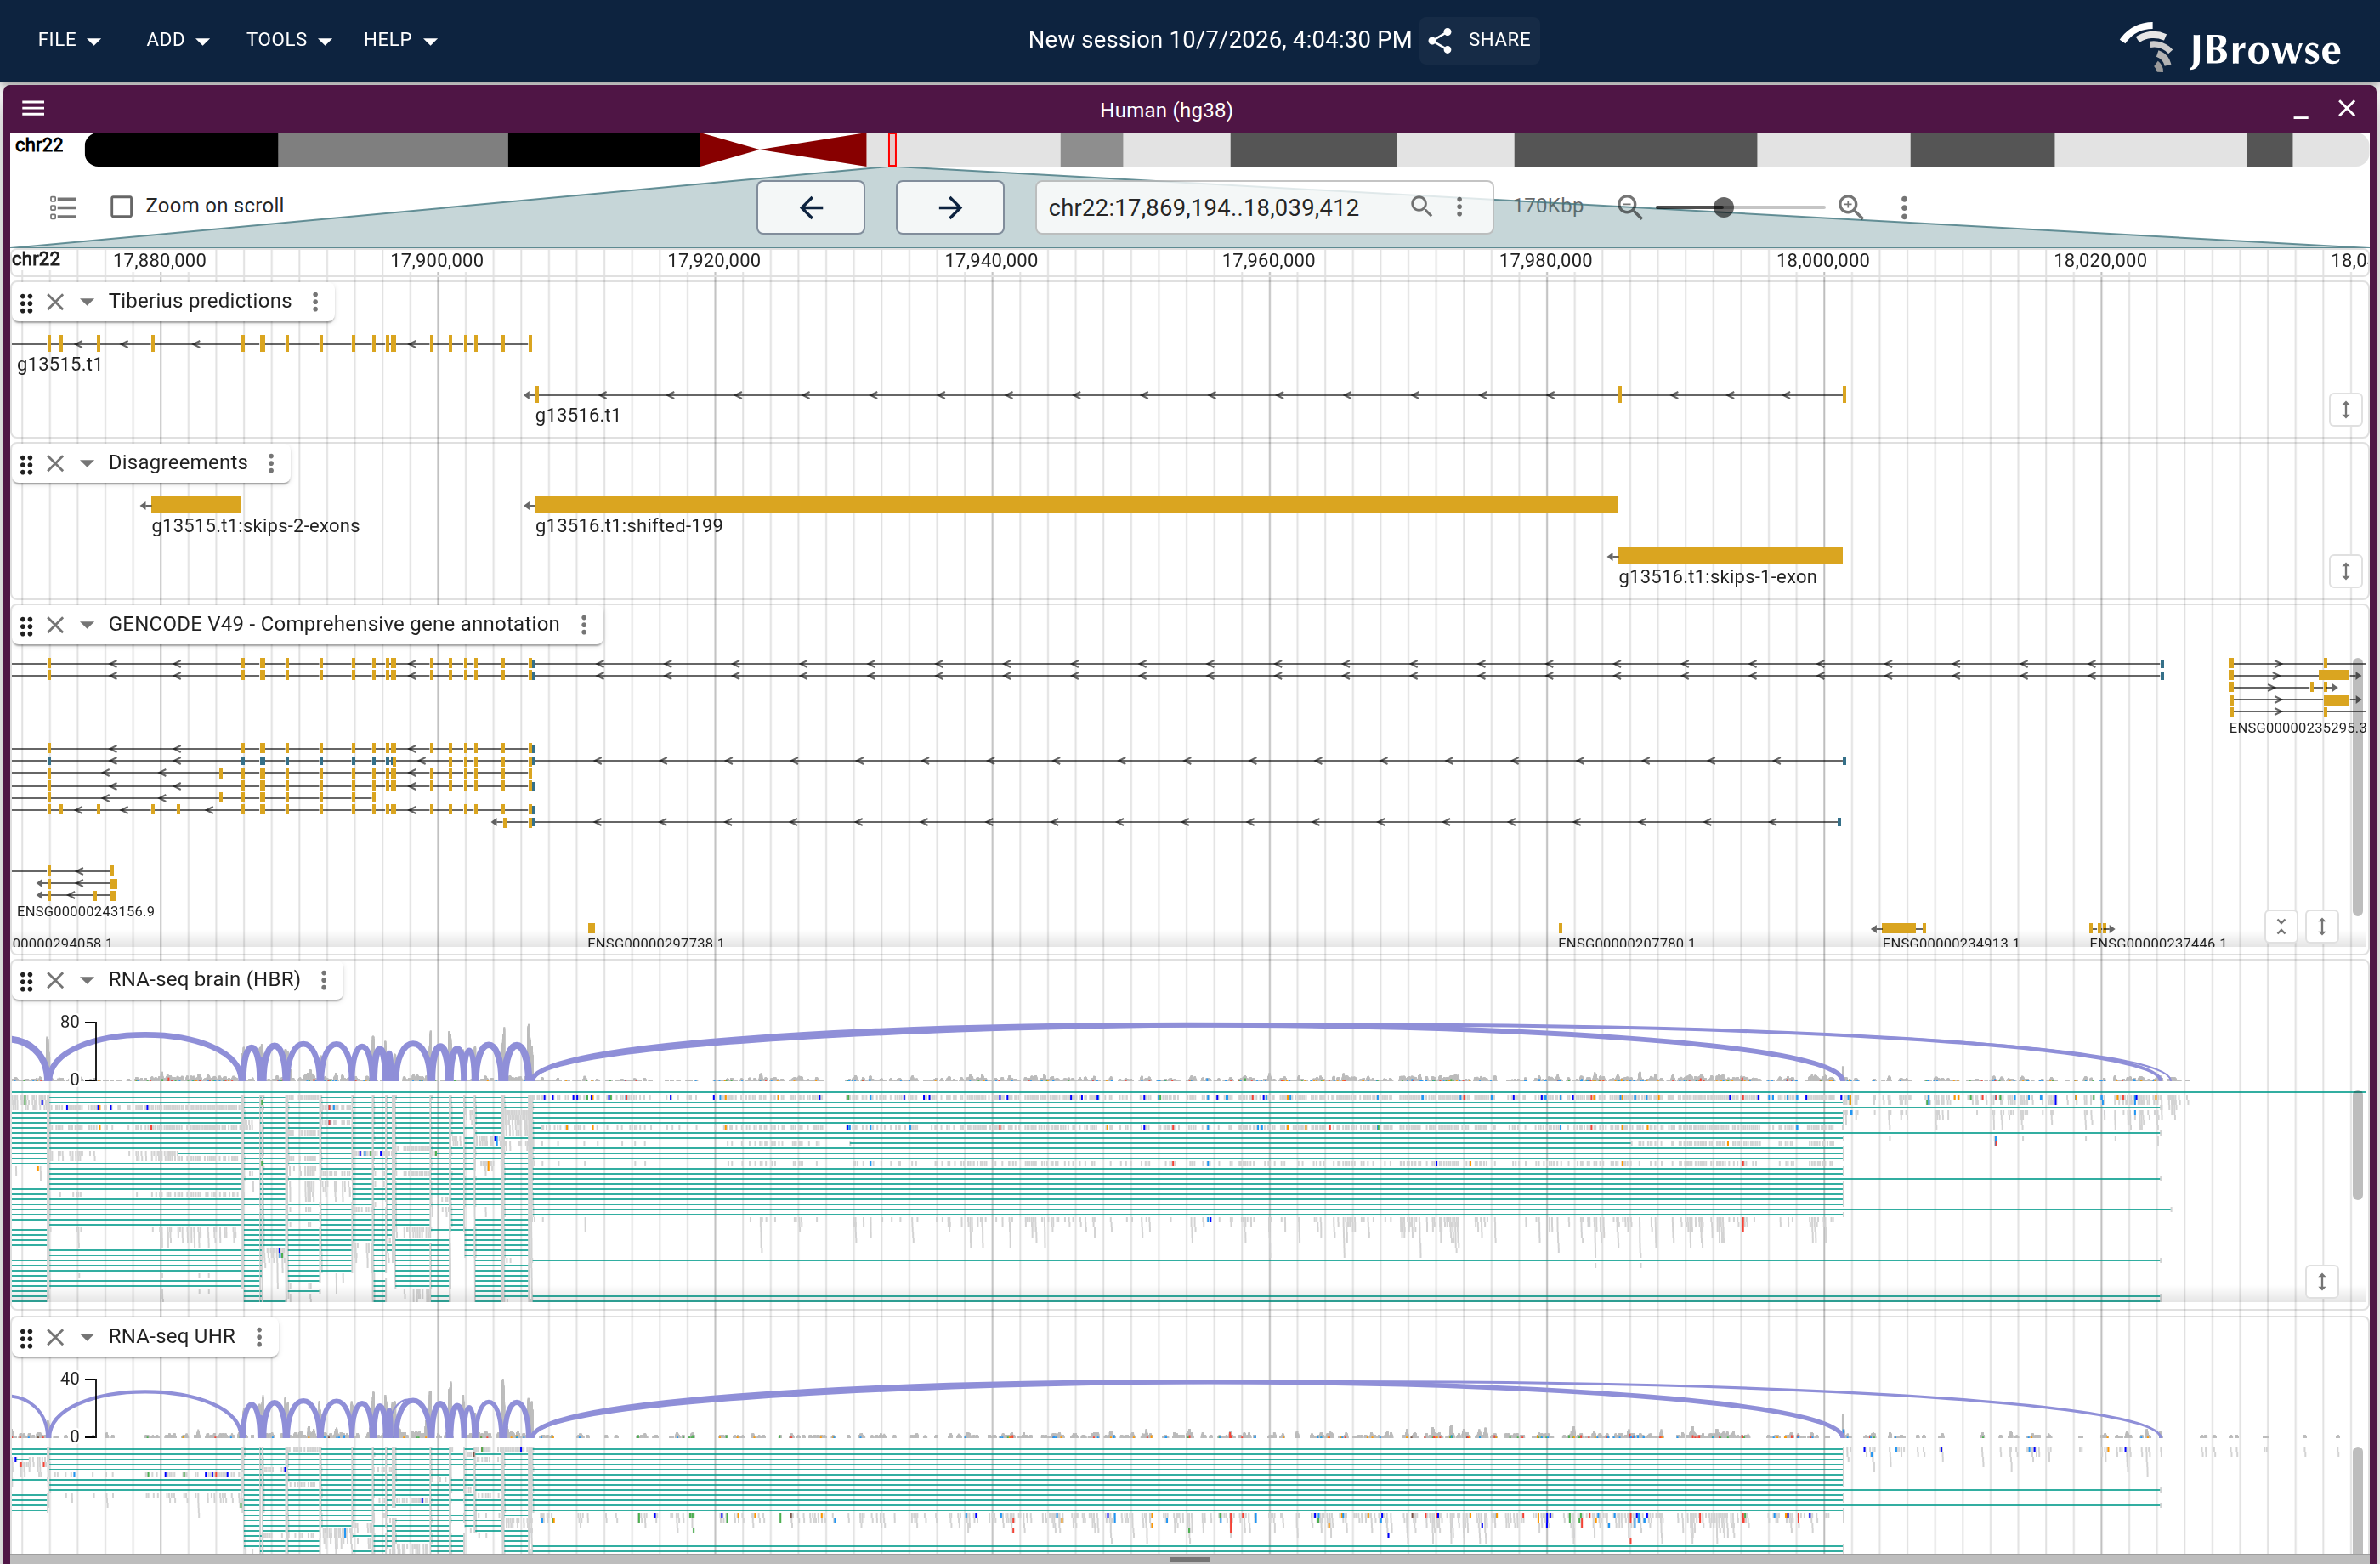
Task: Select the g13515.t1:skips-2-exons feature label
Action: click(255, 526)
